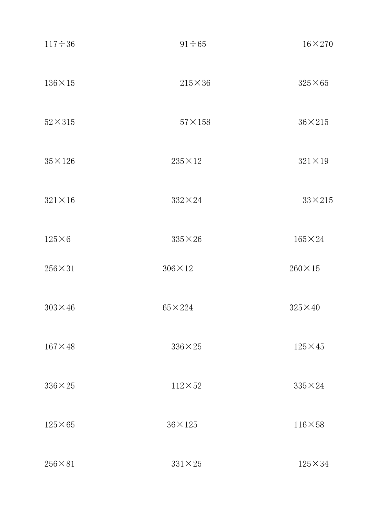Screen dimensions: 372x527
Task: Click the problem 303×46
Action: [x=60, y=307]
